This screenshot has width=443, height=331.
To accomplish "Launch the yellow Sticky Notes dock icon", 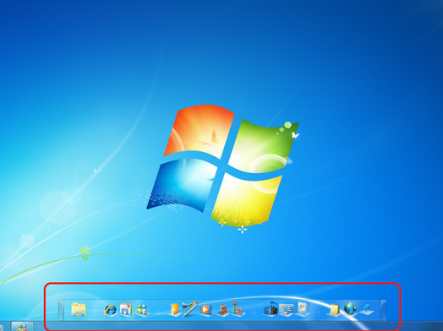I will click(x=334, y=310).
